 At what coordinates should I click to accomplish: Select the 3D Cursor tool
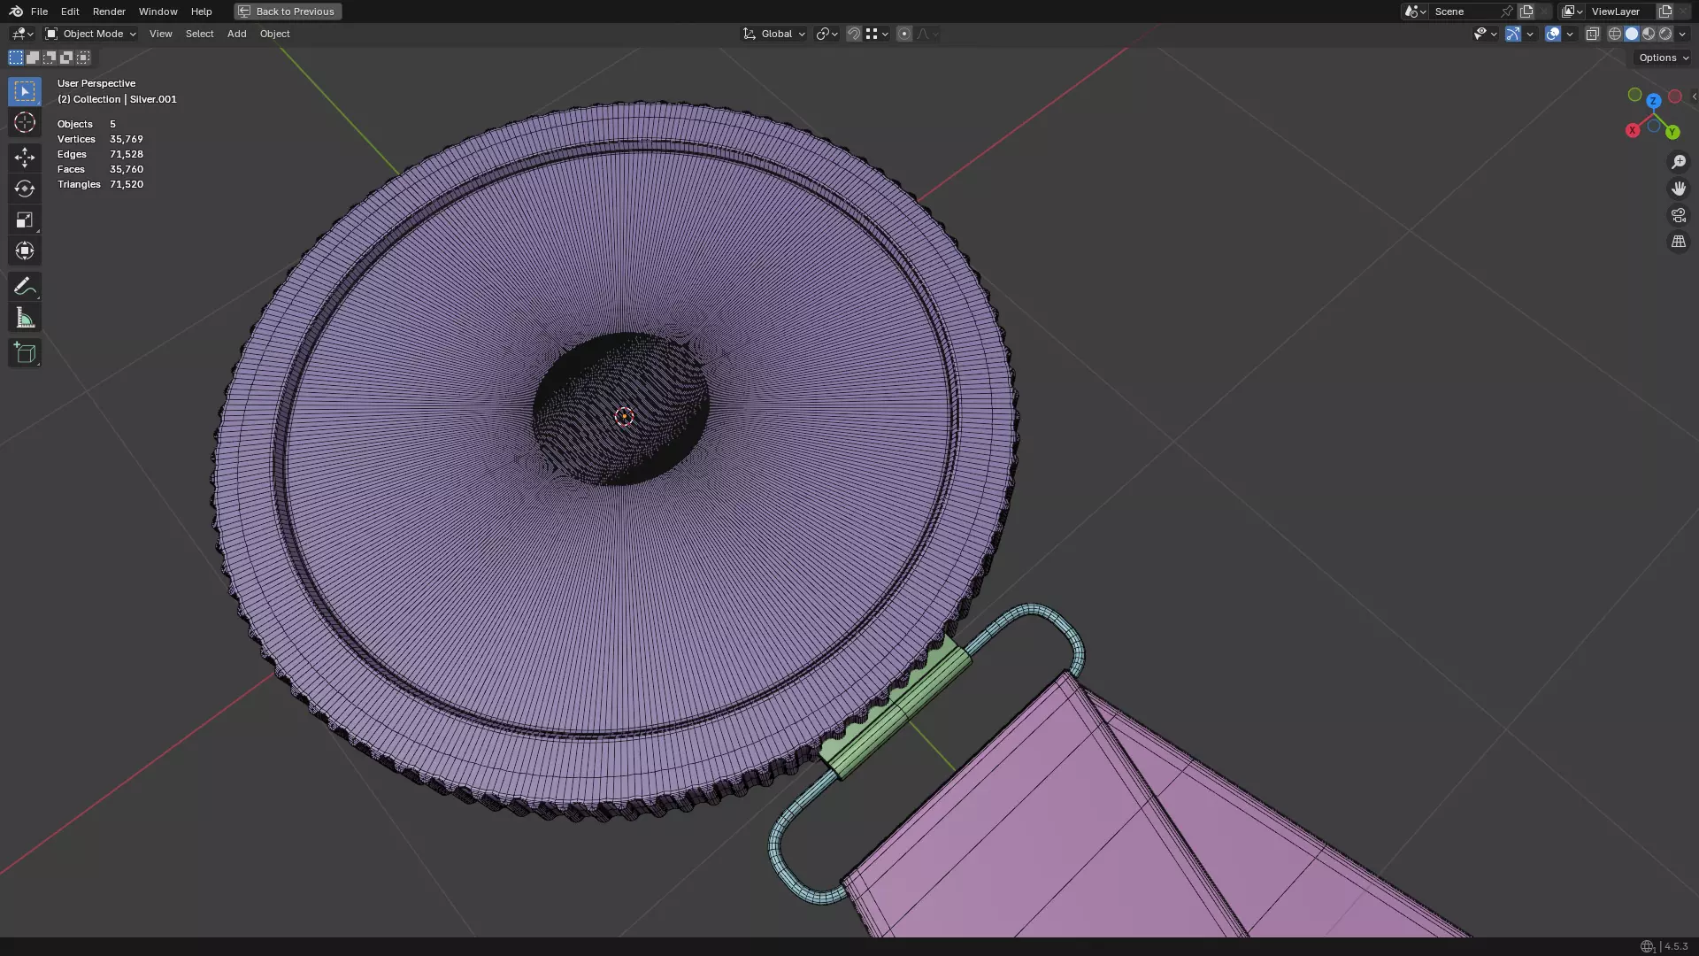[25, 122]
